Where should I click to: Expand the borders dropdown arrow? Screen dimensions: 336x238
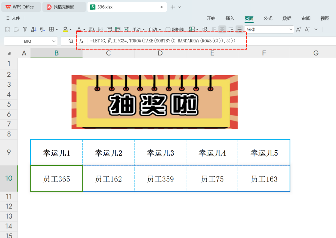click(57, 29)
